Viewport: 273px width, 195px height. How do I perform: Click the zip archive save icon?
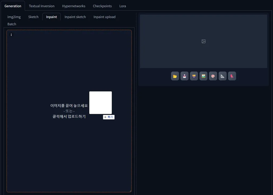[194, 76]
